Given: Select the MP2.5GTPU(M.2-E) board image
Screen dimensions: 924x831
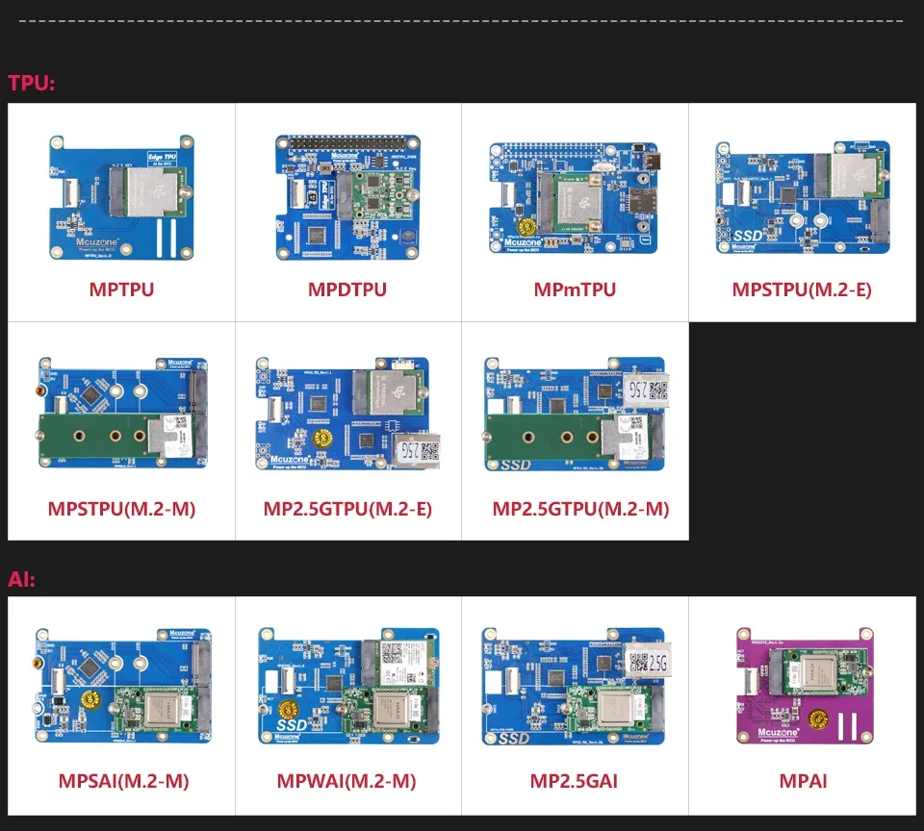Looking at the screenshot, I should click(x=347, y=415).
